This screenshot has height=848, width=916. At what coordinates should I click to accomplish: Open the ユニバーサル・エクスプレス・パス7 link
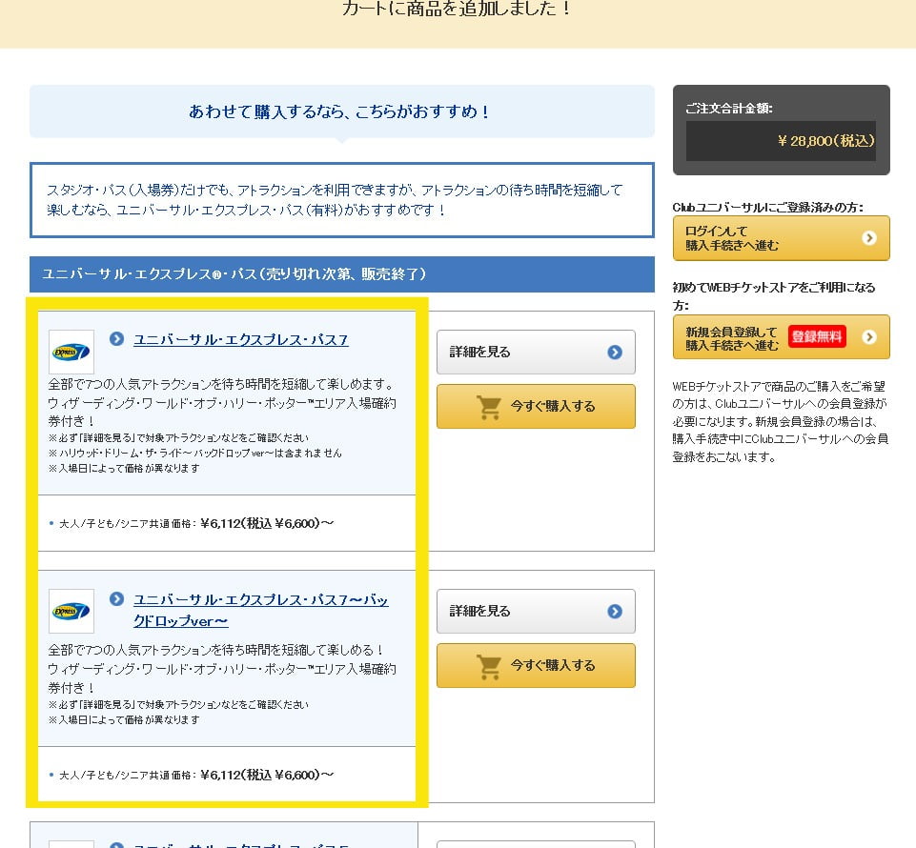[x=240, y=340]
